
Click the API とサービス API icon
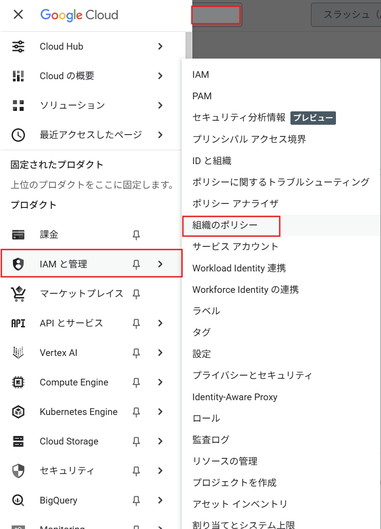click(x=18, y=323)
